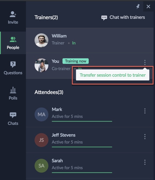The width and height of the screenshot is (155, 180).
Task: Click the chat bubble icon beside Chat with trainers
Action: [104, 18]
